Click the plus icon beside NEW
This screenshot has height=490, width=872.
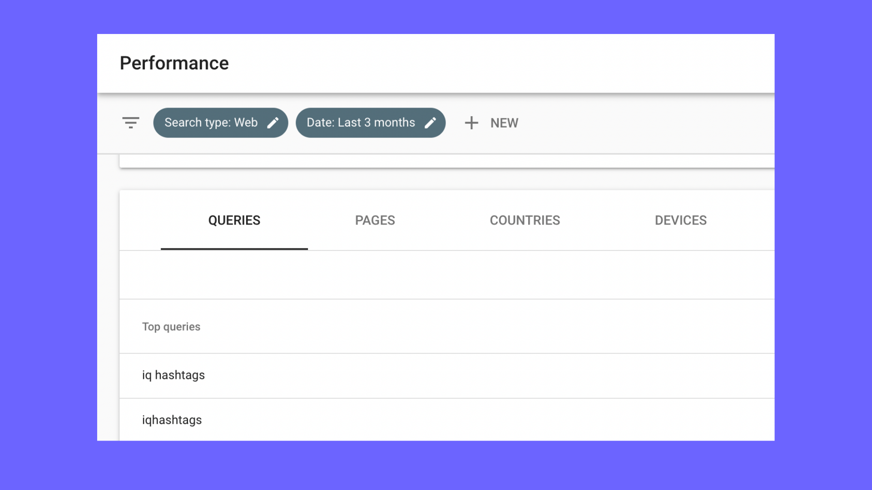pyautogui.click(x=471, y=122)
